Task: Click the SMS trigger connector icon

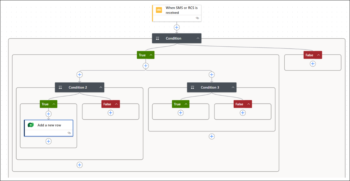Action: point(159,10)
